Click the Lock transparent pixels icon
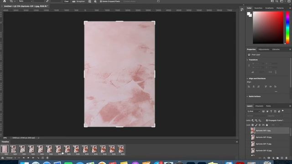Viewport: 292px width, 164px height. coord(252,125)
